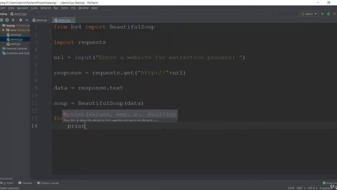Hide the Project panel with minus icon
This screenshot has width=337, height=190.
coord(27,20)
